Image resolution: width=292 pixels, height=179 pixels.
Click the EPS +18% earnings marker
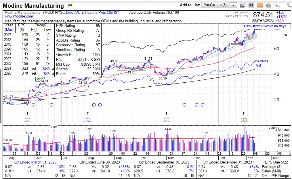[x=27, y=120]
